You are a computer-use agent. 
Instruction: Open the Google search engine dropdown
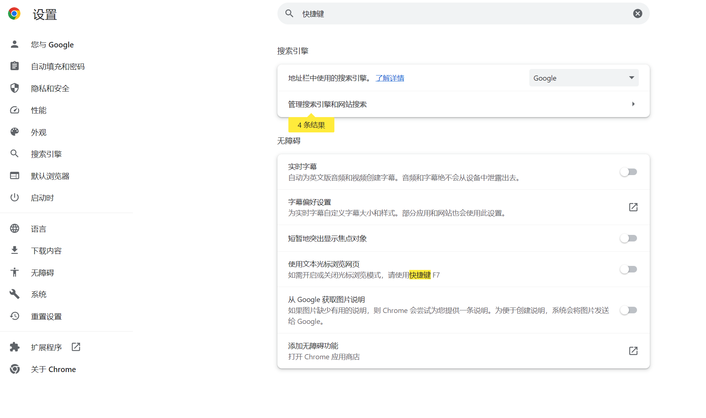pos(584,78)
